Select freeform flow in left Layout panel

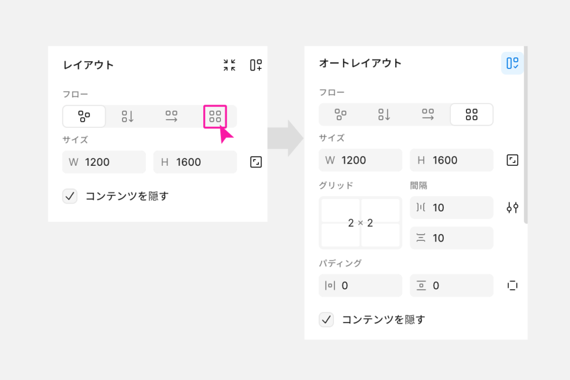[x=84, y=117]
